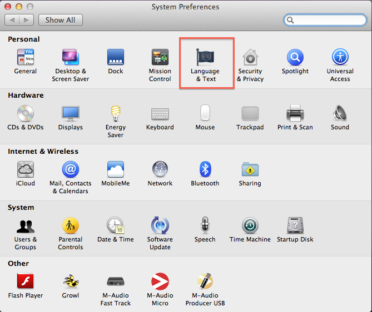Open Time Machine settings

tap(250, 226)
